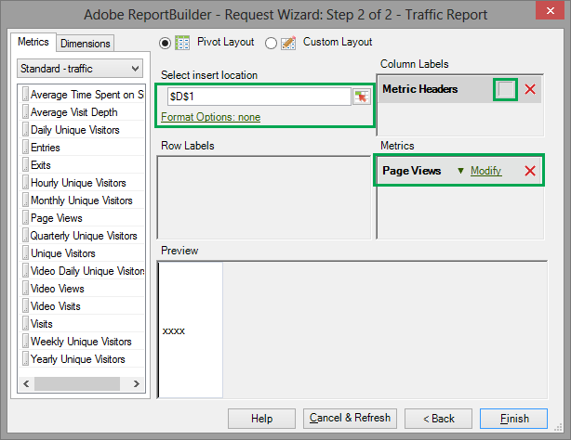
Task: Open the Page Views metric dropdown arrow
Action: 460,171
